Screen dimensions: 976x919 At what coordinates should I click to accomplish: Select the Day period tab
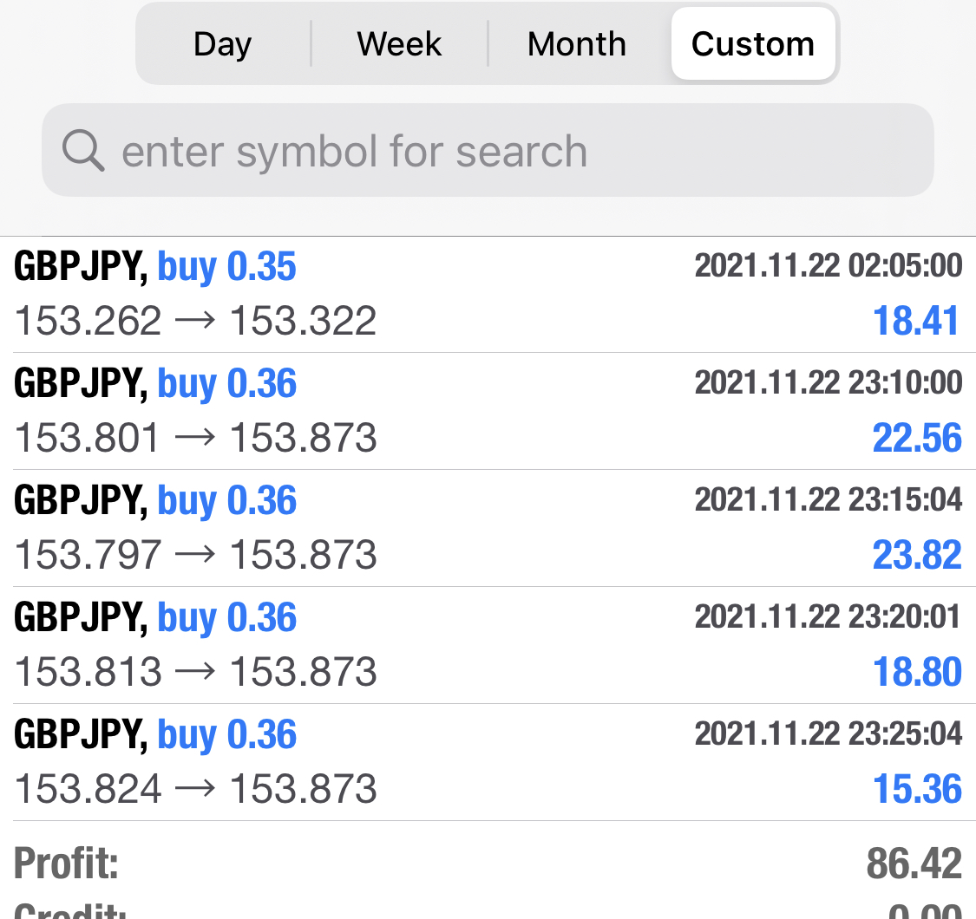coord(222,44)
